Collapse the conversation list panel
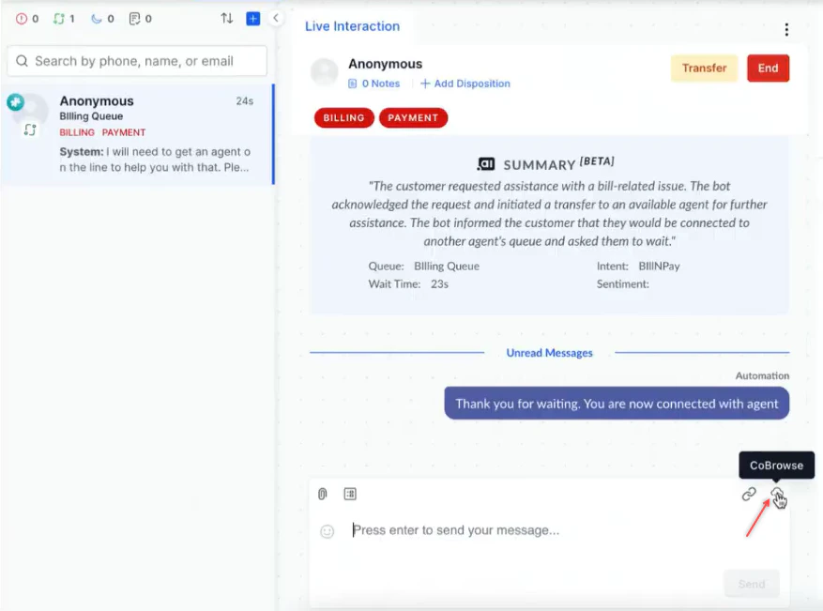Image resolution: width=823 pixels, height=611 pixels. (275, 18)
